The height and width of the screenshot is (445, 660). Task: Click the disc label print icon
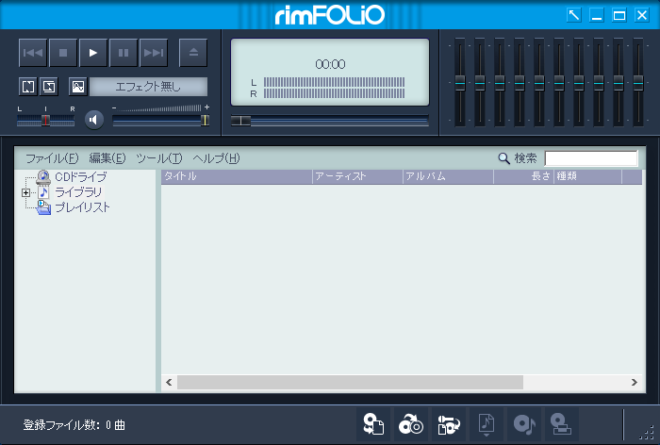point(562,424)
